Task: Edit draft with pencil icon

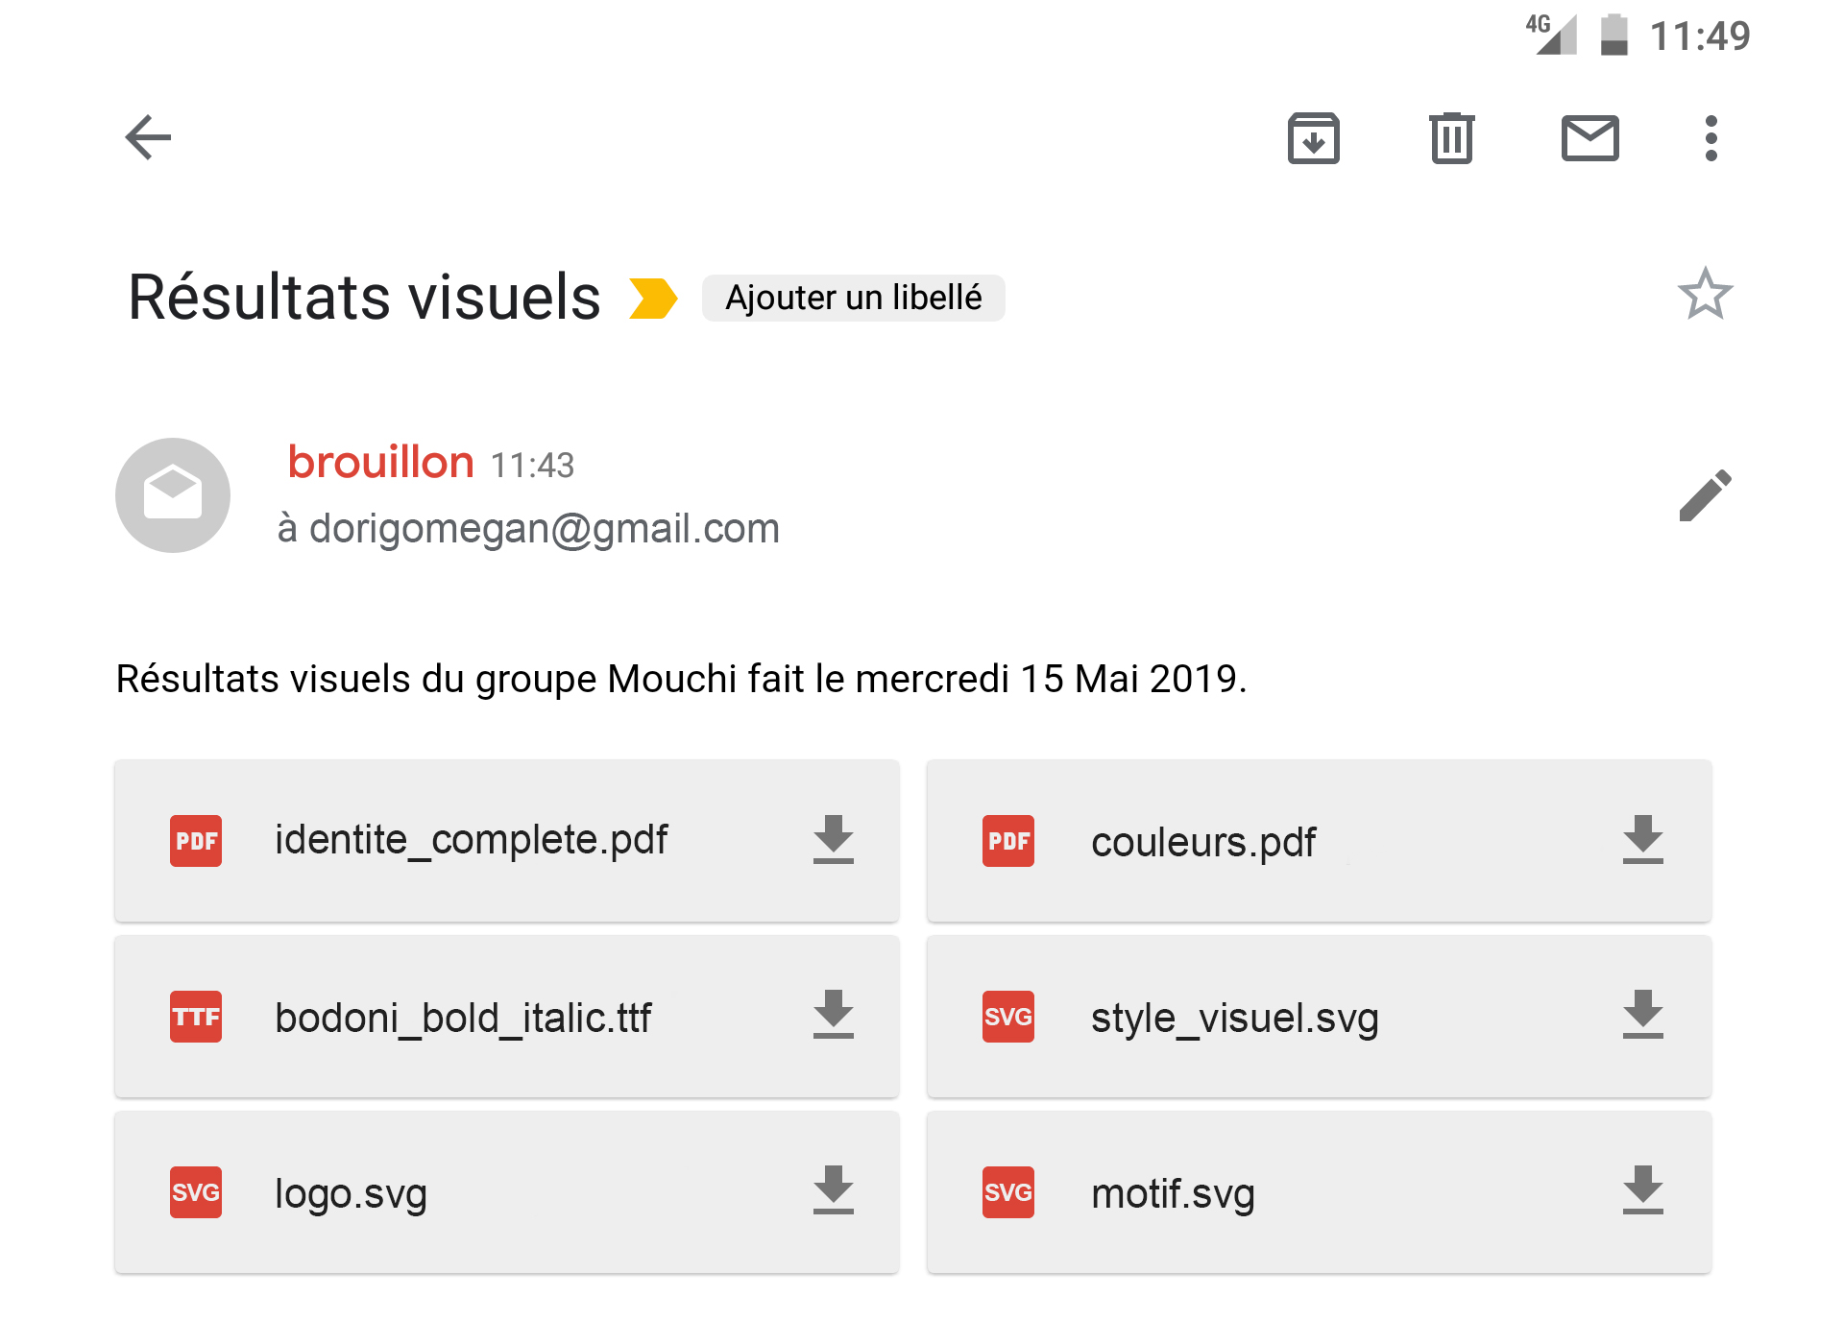Action: coord(1705,495)
